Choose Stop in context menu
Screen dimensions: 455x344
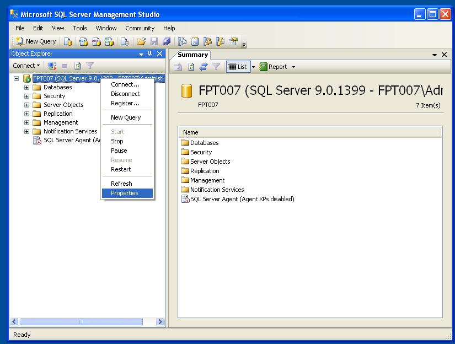[127, 141]
